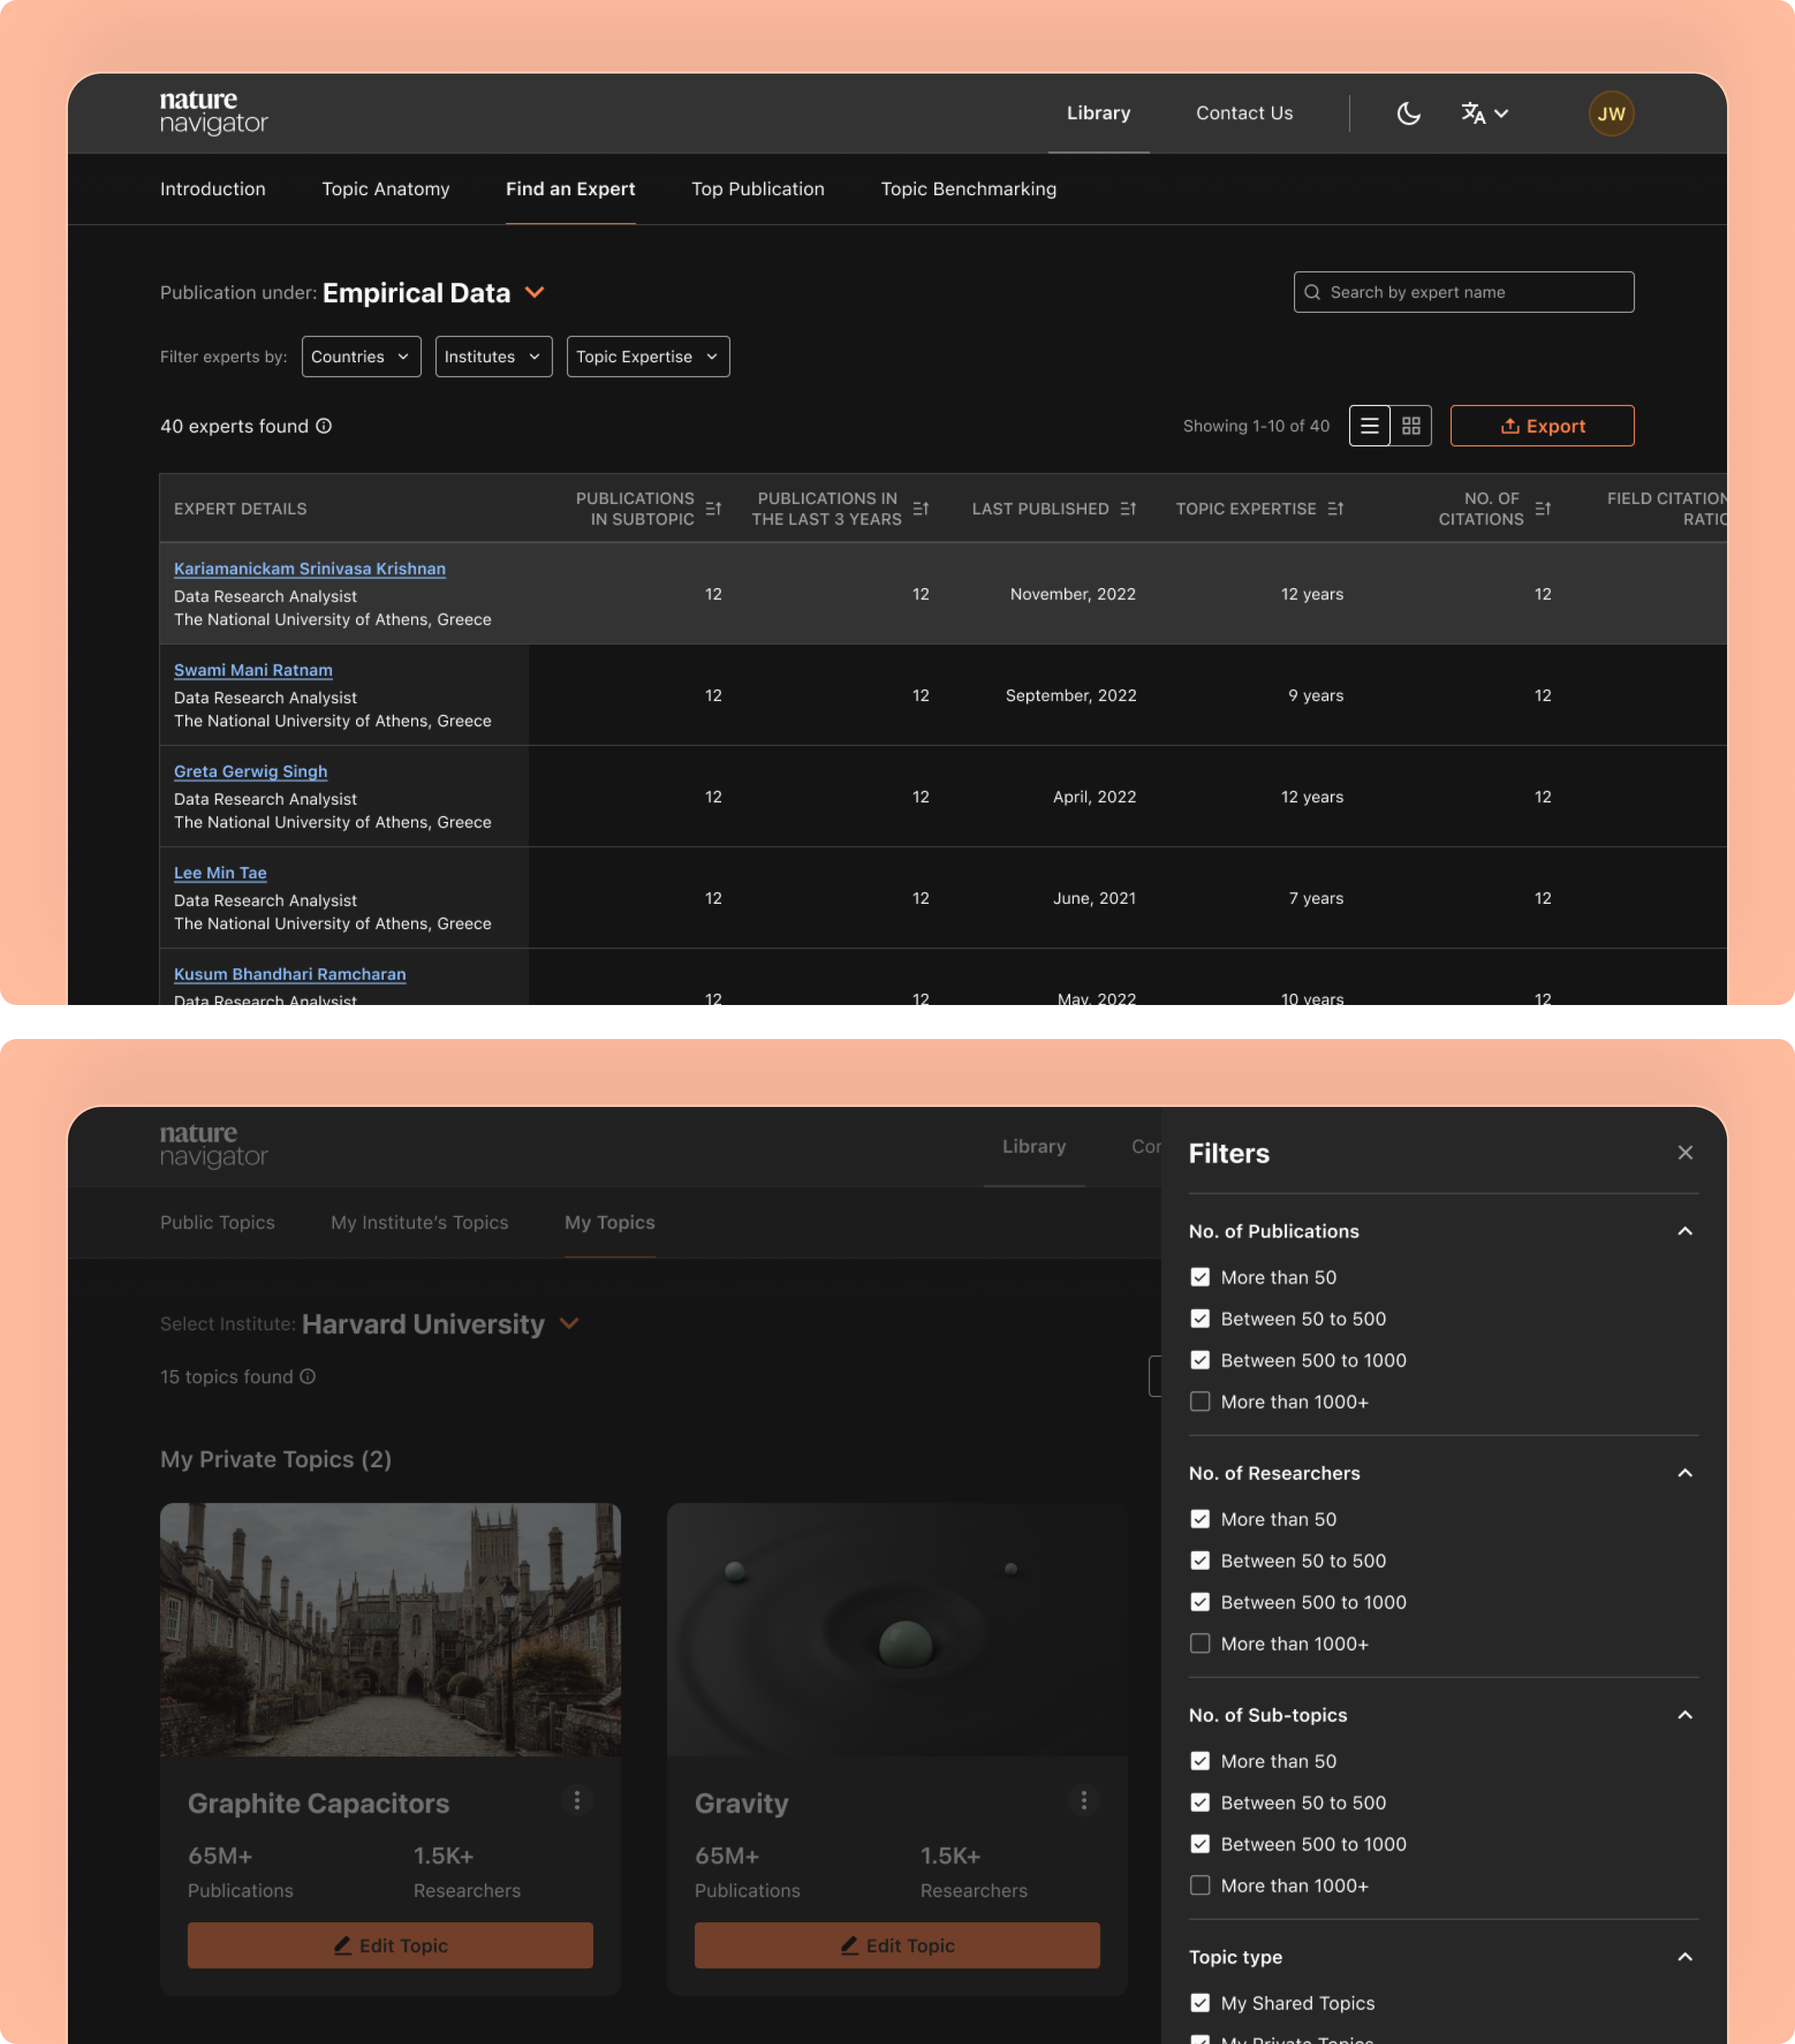Open the Countries filter dropdown

click(x=361, y=357)
